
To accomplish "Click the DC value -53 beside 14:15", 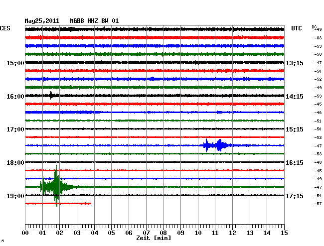I will [x=318, y=96].
